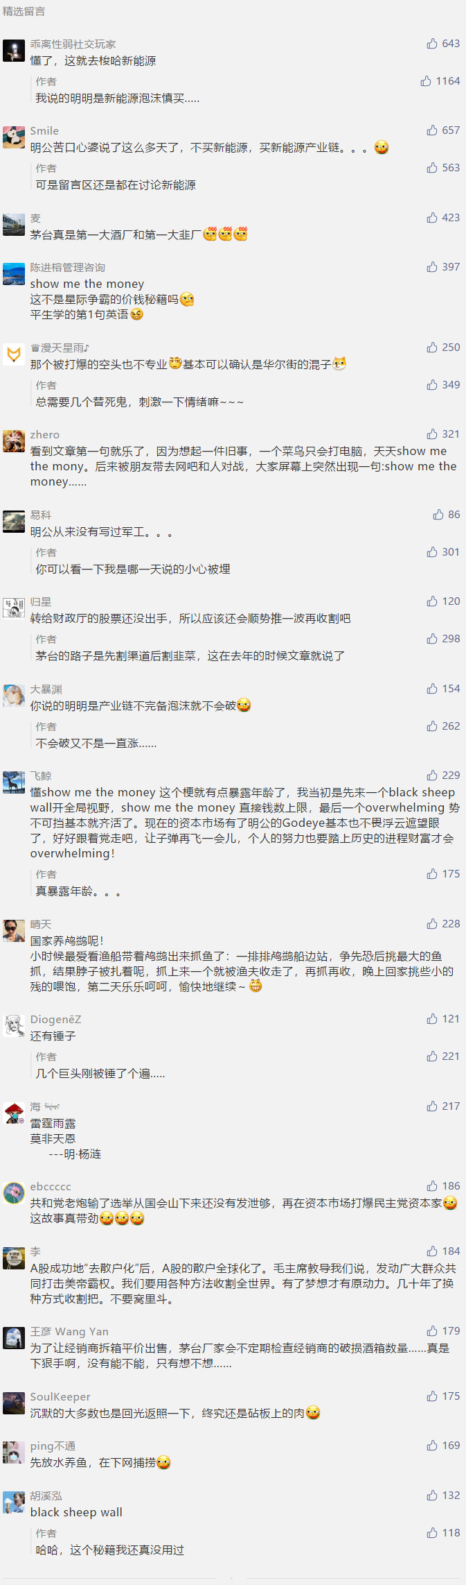Click the username DiogenēZ
The width and height of the screenshot is (466, 1585).
(x=55, y=1020)
